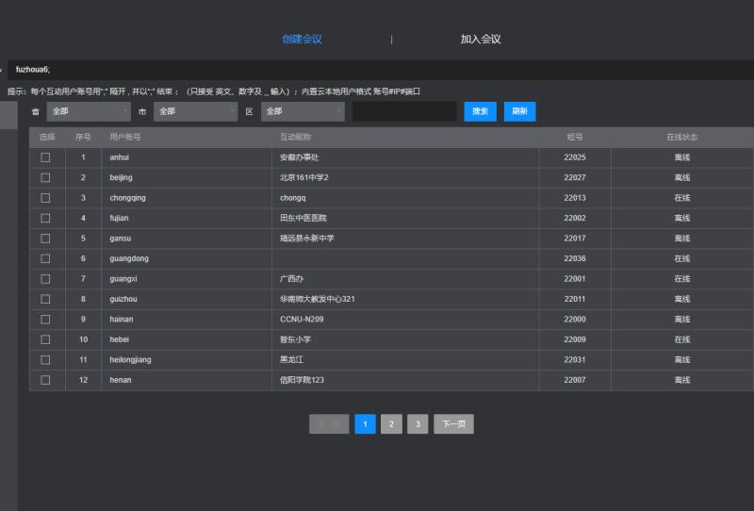Click the nickname 北京161中学2
The image size is (754, 511).
tap(303, 177)
